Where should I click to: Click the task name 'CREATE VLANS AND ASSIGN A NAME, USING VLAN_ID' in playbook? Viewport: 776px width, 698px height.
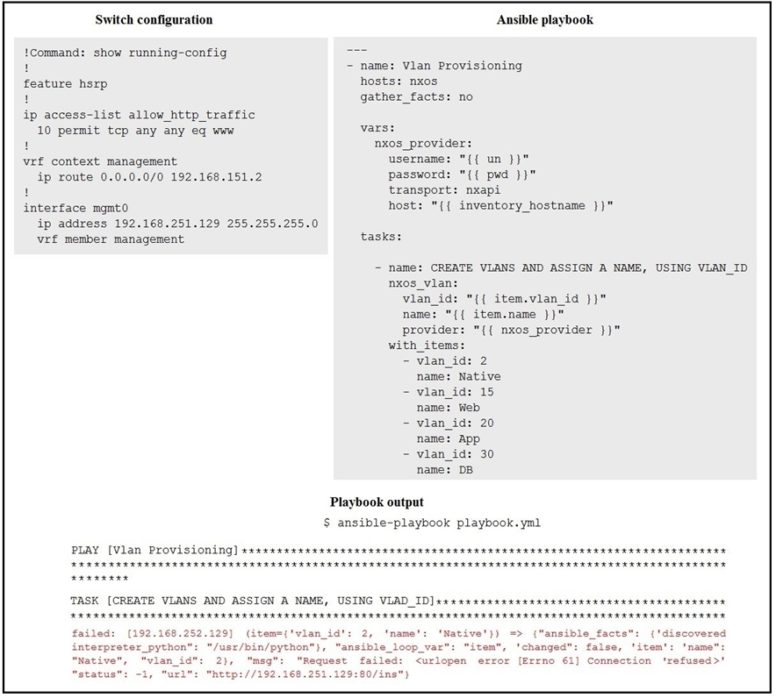[x=589, y=268]
